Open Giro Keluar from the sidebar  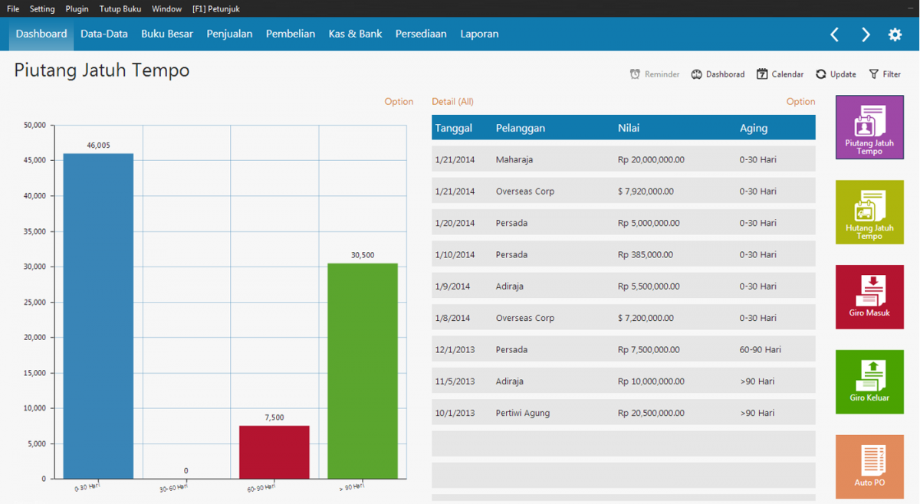coord(869,381)
